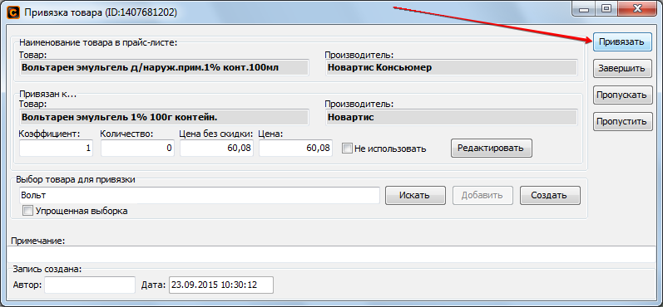This screenshot has width=663, height=307.
Task: Click the price-list Товар field Вольтарен эмульгель д/наруж.прим.
Action: click(x=164, y=67)
